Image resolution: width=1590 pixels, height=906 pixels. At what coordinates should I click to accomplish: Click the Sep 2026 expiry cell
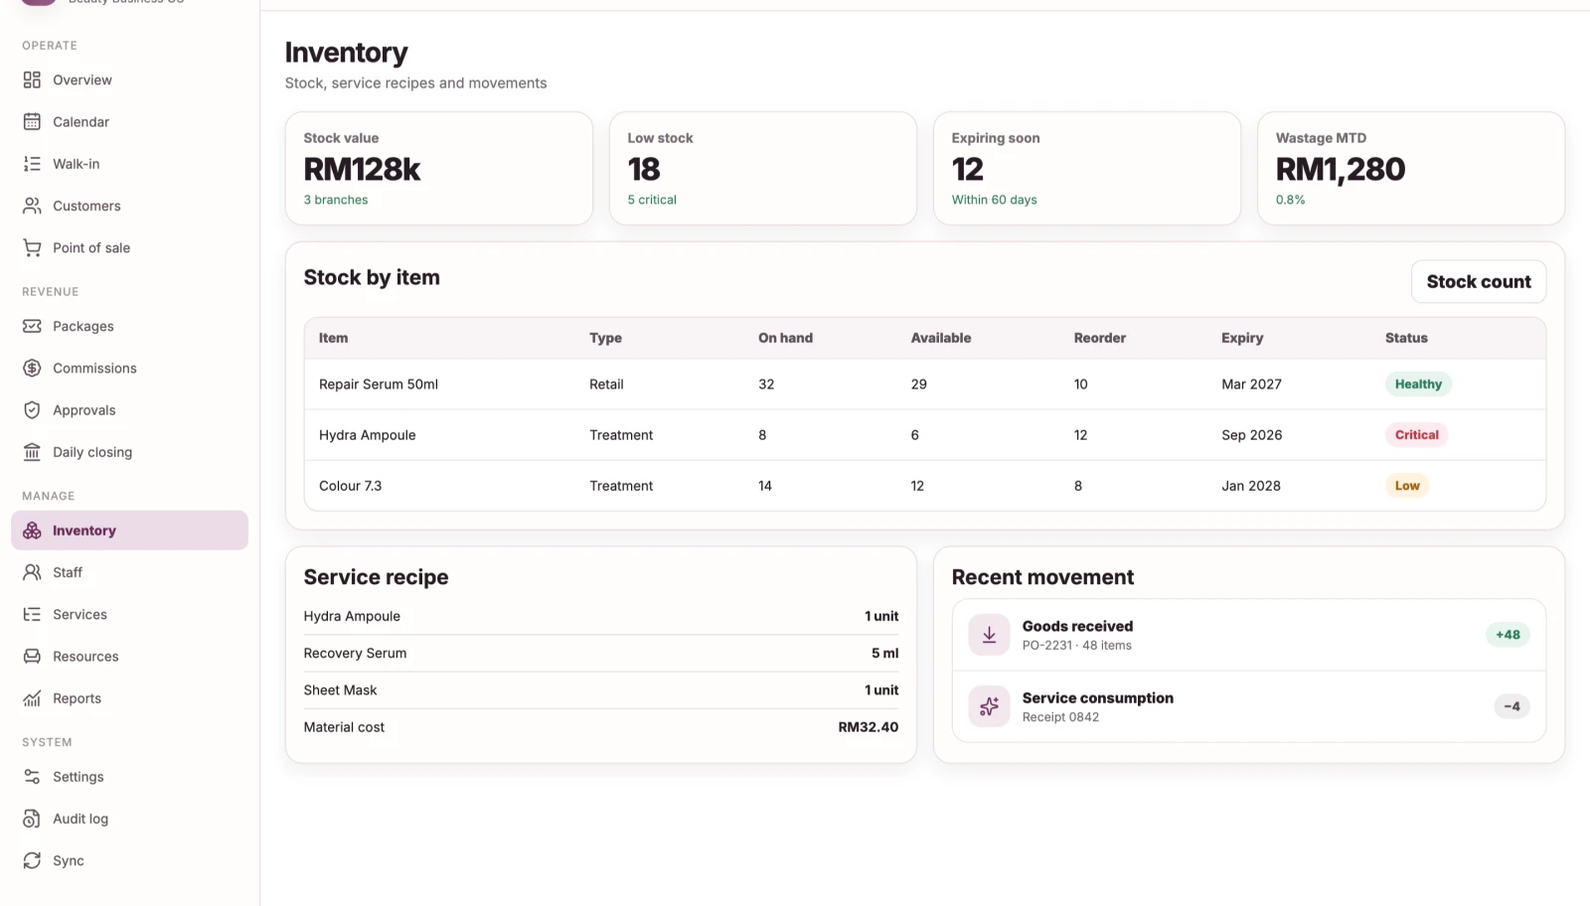click(x=1251, y=434)
